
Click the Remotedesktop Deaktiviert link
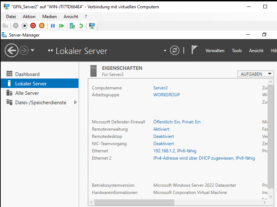pyautogui.click(x=163, y=136)
